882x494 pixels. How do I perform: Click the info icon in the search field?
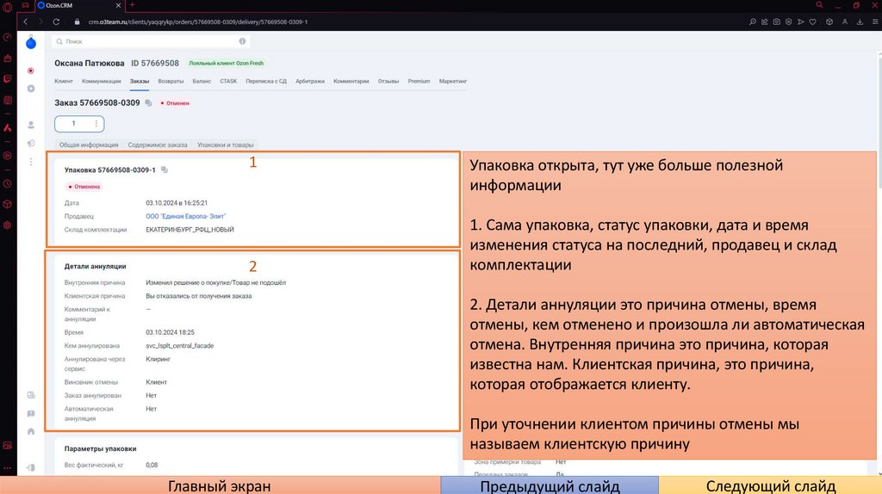tap(242, 41)
